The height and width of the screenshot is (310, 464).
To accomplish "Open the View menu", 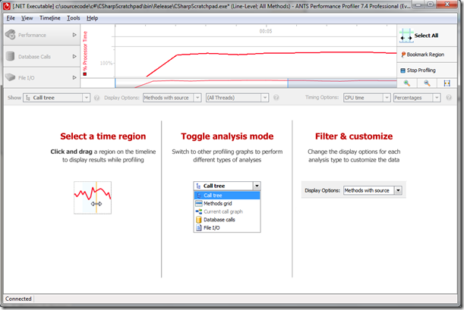I will (27, 18).
